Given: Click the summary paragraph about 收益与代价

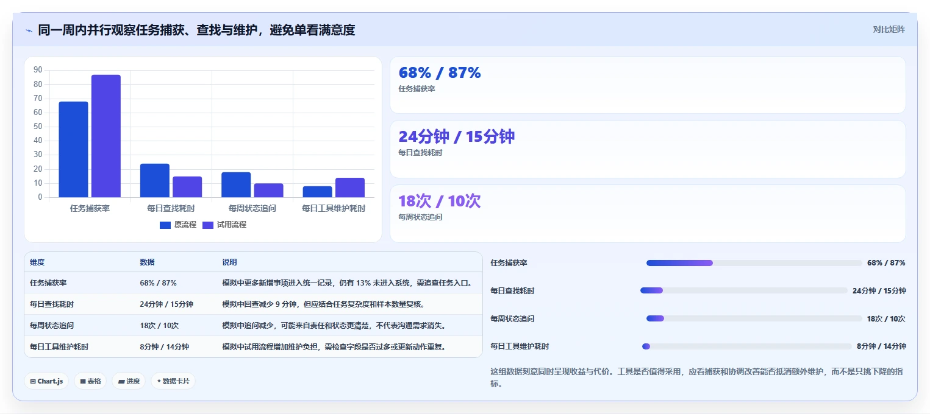Looking at the screenshot, I should click(x=697, y=377).
